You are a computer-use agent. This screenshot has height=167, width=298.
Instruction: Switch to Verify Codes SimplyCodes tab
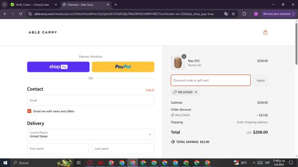point(32,5)
